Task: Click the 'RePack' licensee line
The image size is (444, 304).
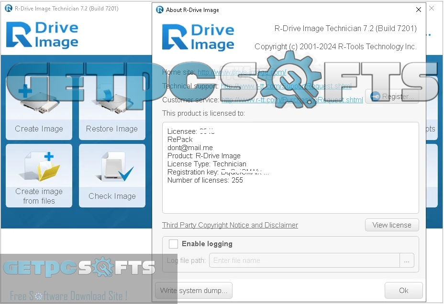Action: [180, 140]
